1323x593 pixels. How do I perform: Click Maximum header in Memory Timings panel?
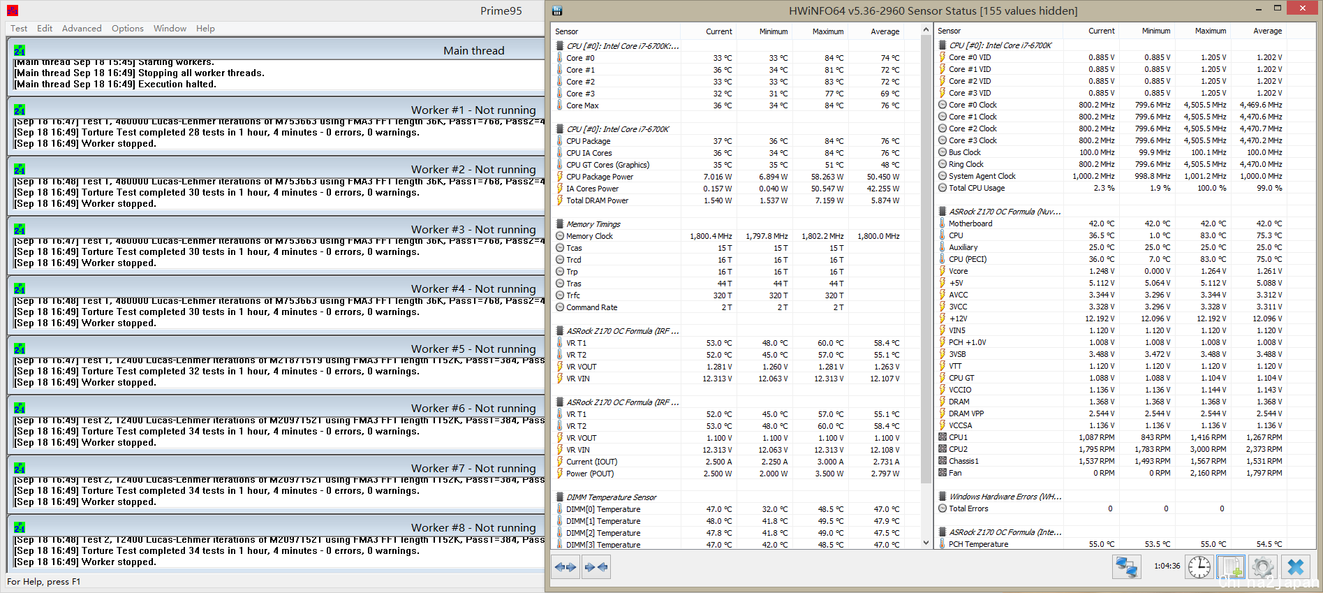point(827,31)
